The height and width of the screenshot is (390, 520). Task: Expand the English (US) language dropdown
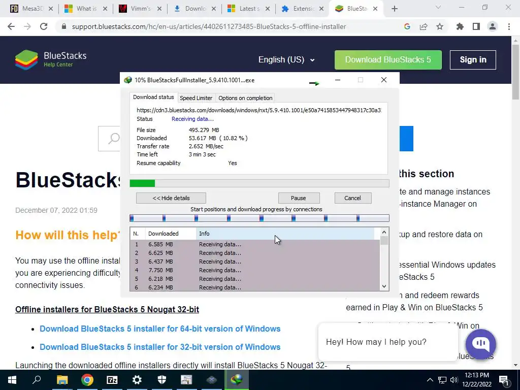[x=286, y=60]
